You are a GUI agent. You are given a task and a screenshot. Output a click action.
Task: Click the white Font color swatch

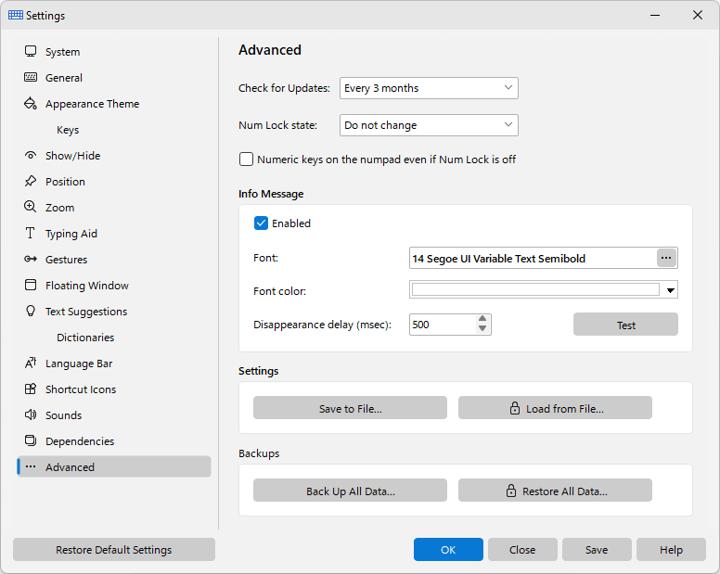pos(535,289)
